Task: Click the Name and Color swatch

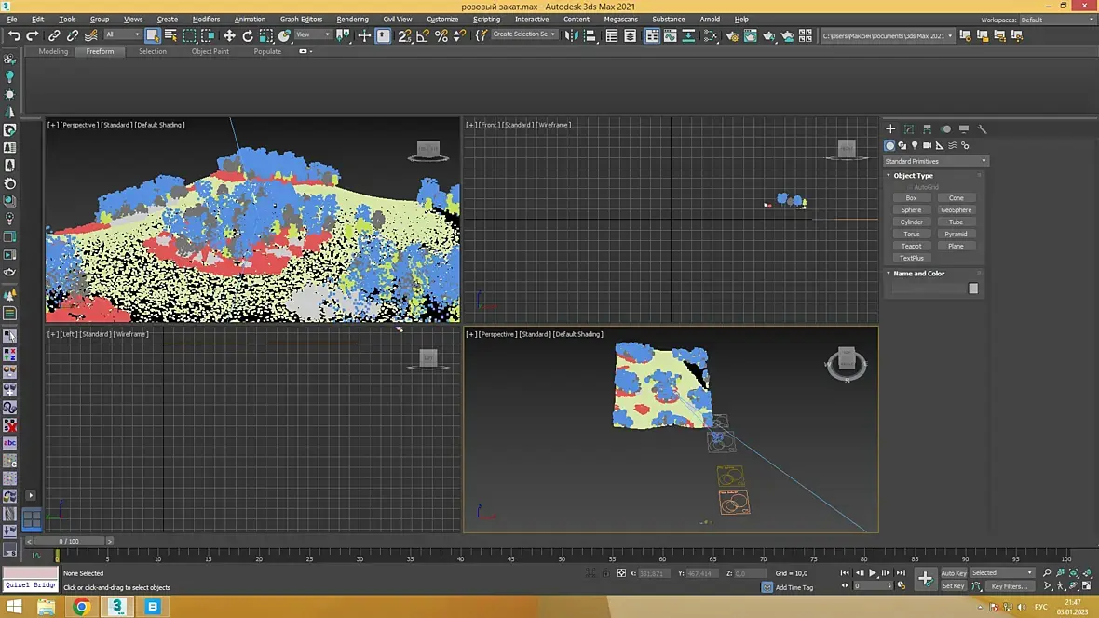Action: [973, 289]
